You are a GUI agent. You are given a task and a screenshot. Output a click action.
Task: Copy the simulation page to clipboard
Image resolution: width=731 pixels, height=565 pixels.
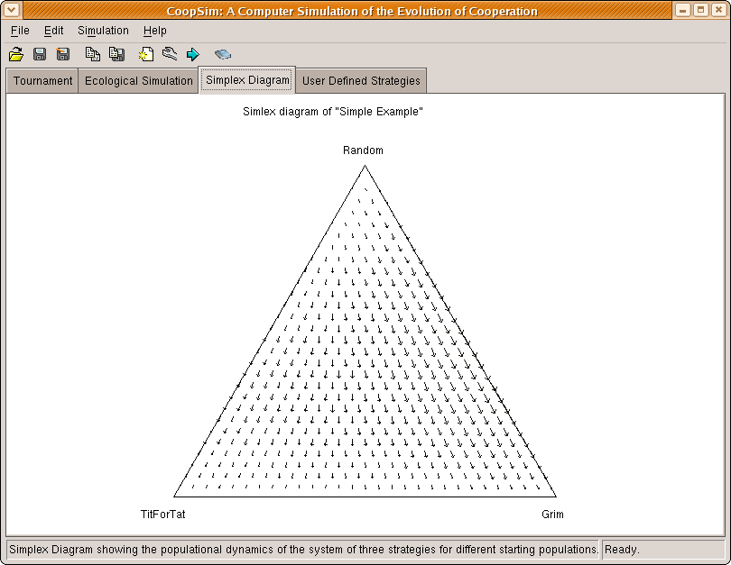93,53
